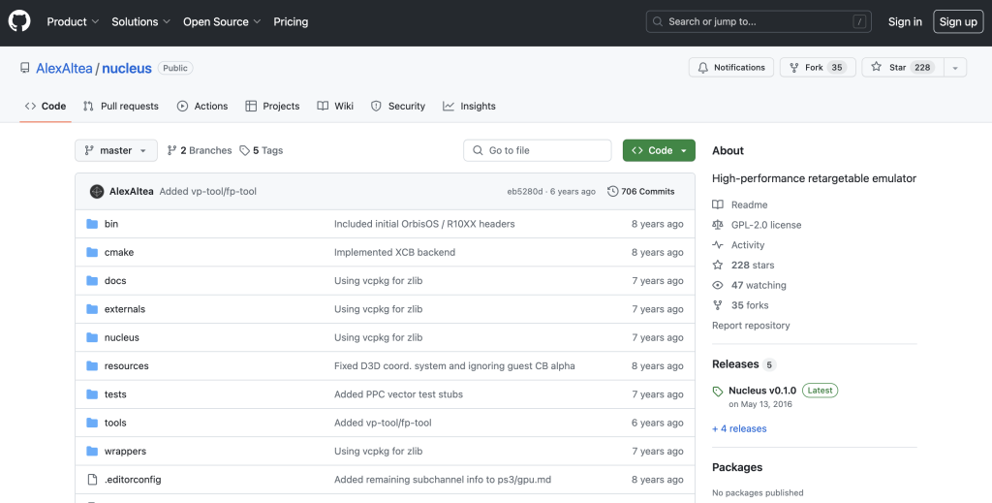Open the nucleus folder in file list
The height and width of the screenshot is (503, 992).
[x=121, y=338]
